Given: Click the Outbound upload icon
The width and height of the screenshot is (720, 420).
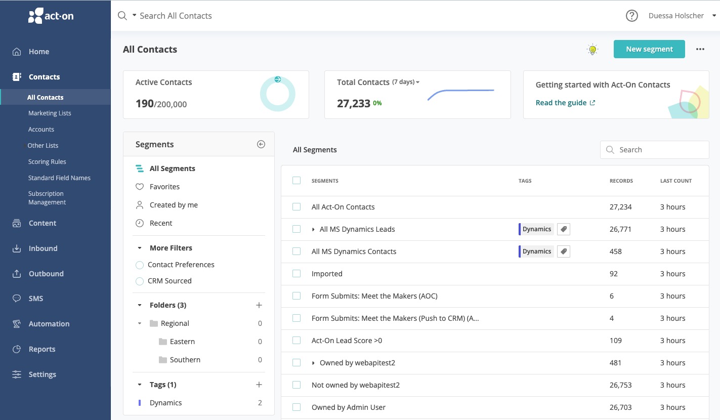Looking at the screenshot, I should click(x=17, y=274).
